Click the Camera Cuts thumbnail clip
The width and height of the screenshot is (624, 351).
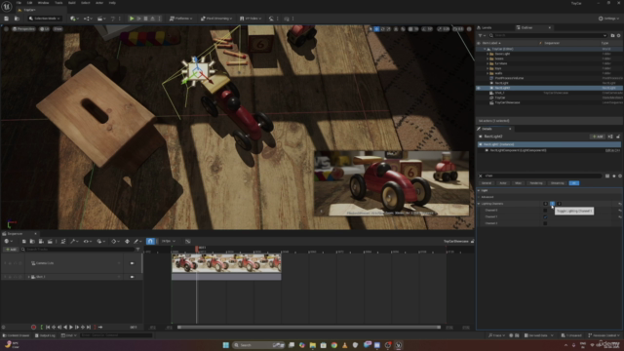coord(226,263)
